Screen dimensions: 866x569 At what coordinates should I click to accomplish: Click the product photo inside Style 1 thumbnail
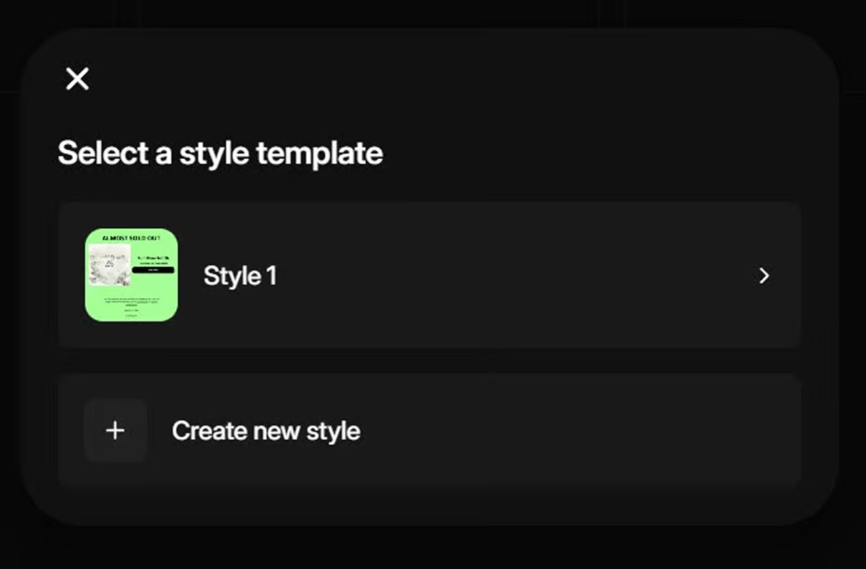pyautogui.click(x=109, y=264)
